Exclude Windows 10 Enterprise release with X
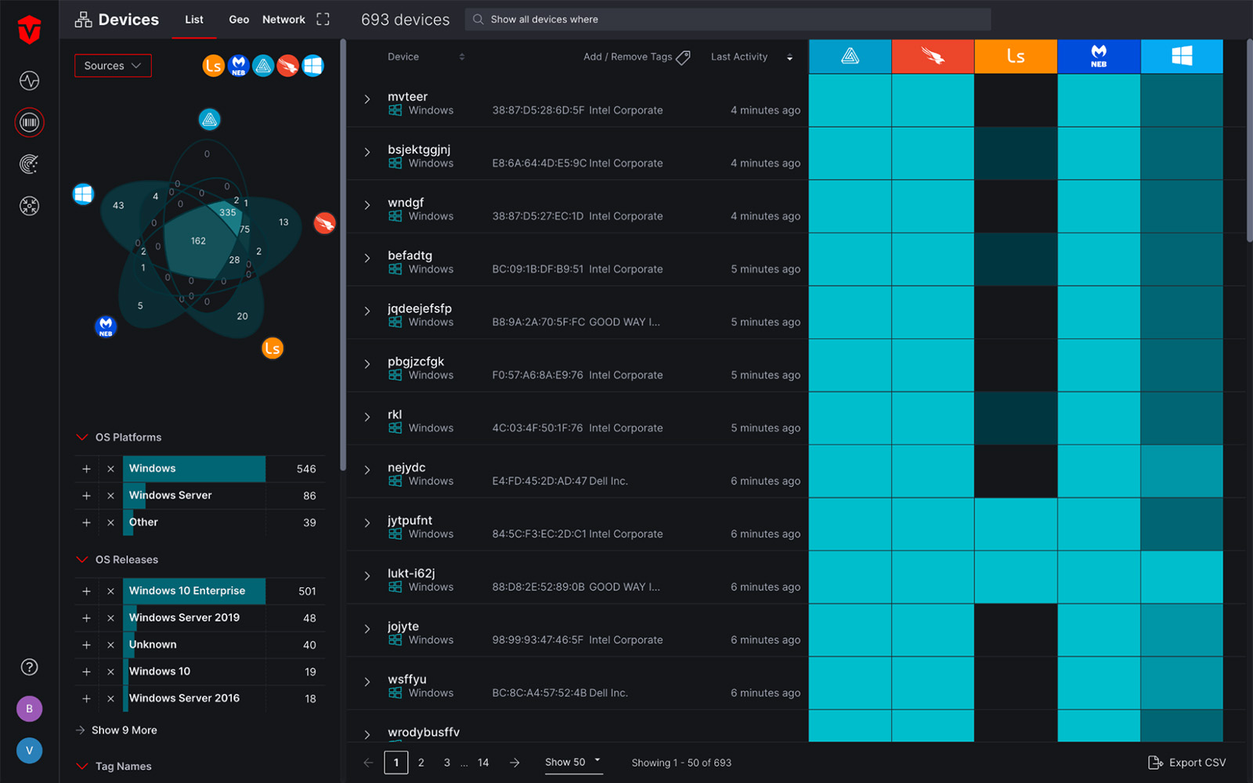Screen dimensions: 1253x783 (110, 591)
